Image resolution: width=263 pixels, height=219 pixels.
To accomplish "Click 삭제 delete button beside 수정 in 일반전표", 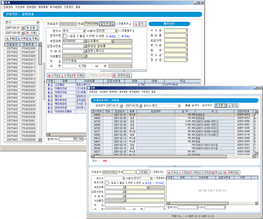I will [x=79, y=75].
